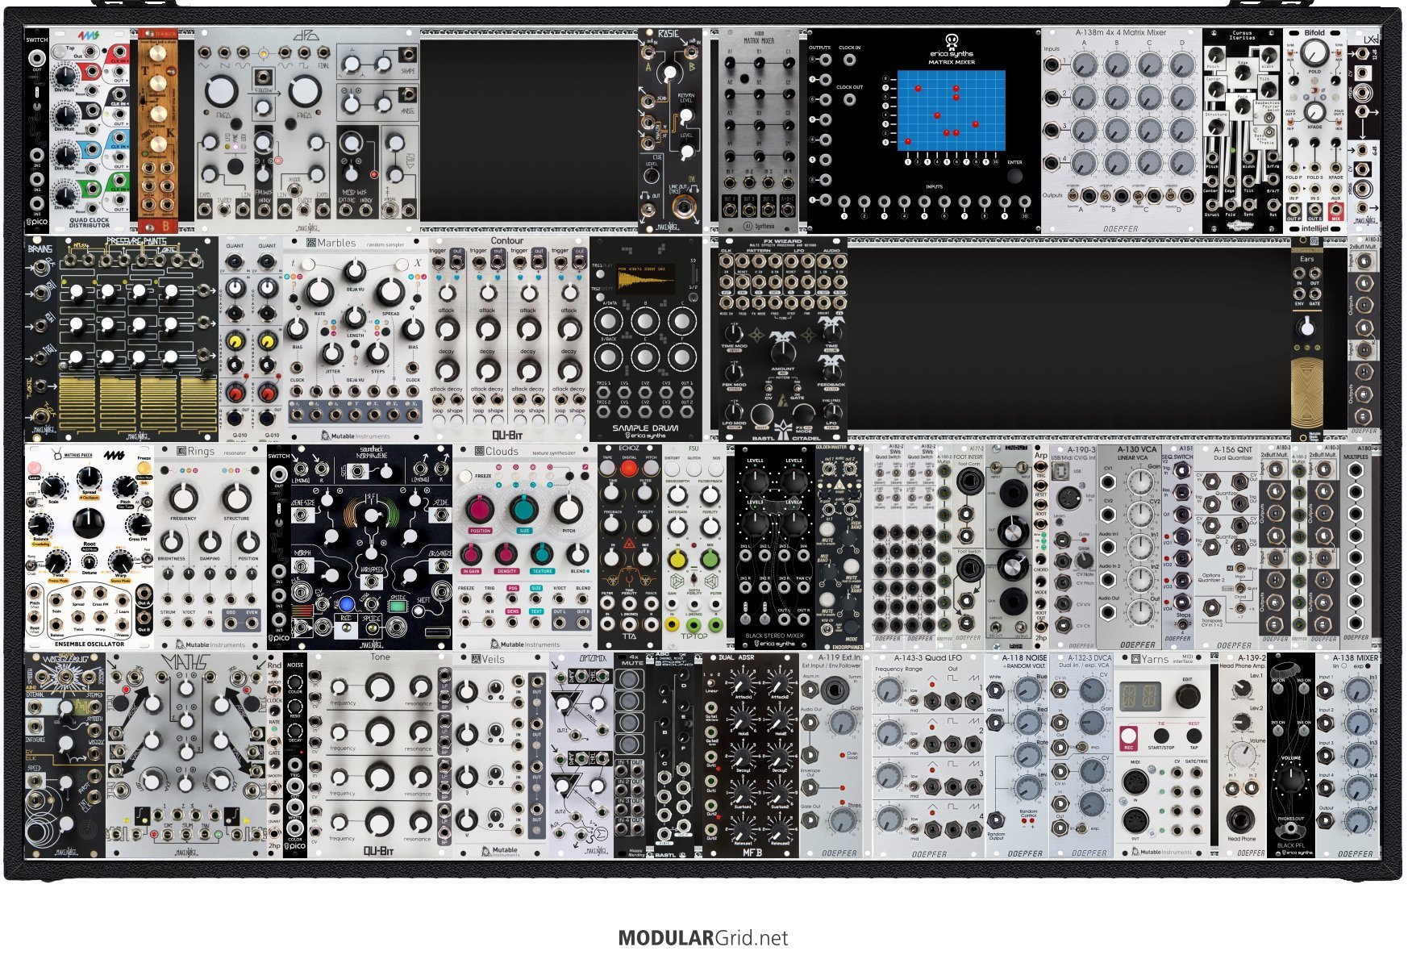Screen dimensions: 1408x955
Task: Click the "SAMPLE DRUM" label text
Action: pos(645,427)
